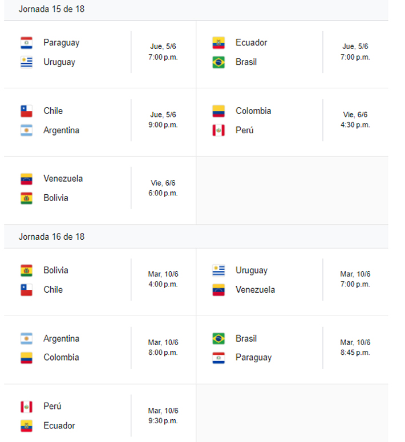The image size is (405, 442).
Task: Click Chile flag in Chile–Argentina match
Action: pyautogui.click(x=26, y=111)
